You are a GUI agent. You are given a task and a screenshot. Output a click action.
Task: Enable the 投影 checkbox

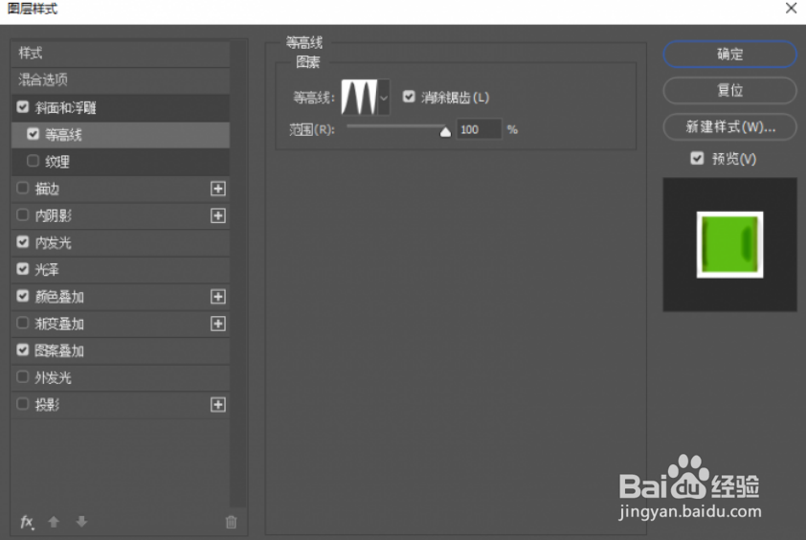coord(23,404)
